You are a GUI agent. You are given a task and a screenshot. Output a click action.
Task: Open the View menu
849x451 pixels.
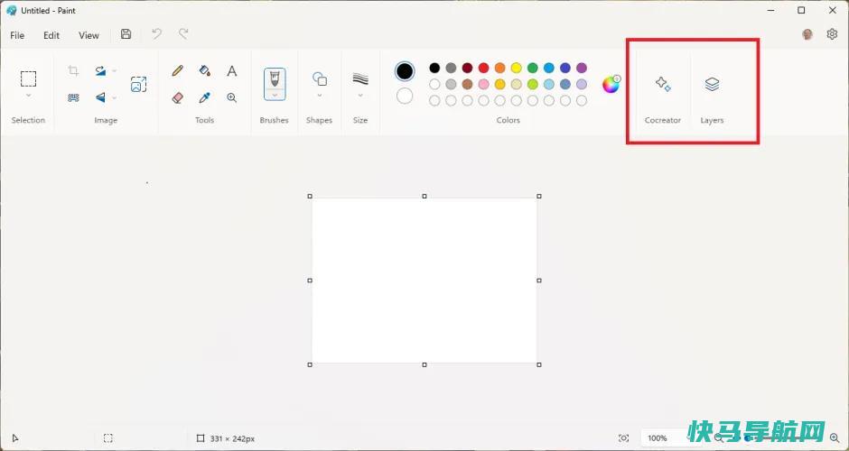pyautogui.click(x=89, y=35)
